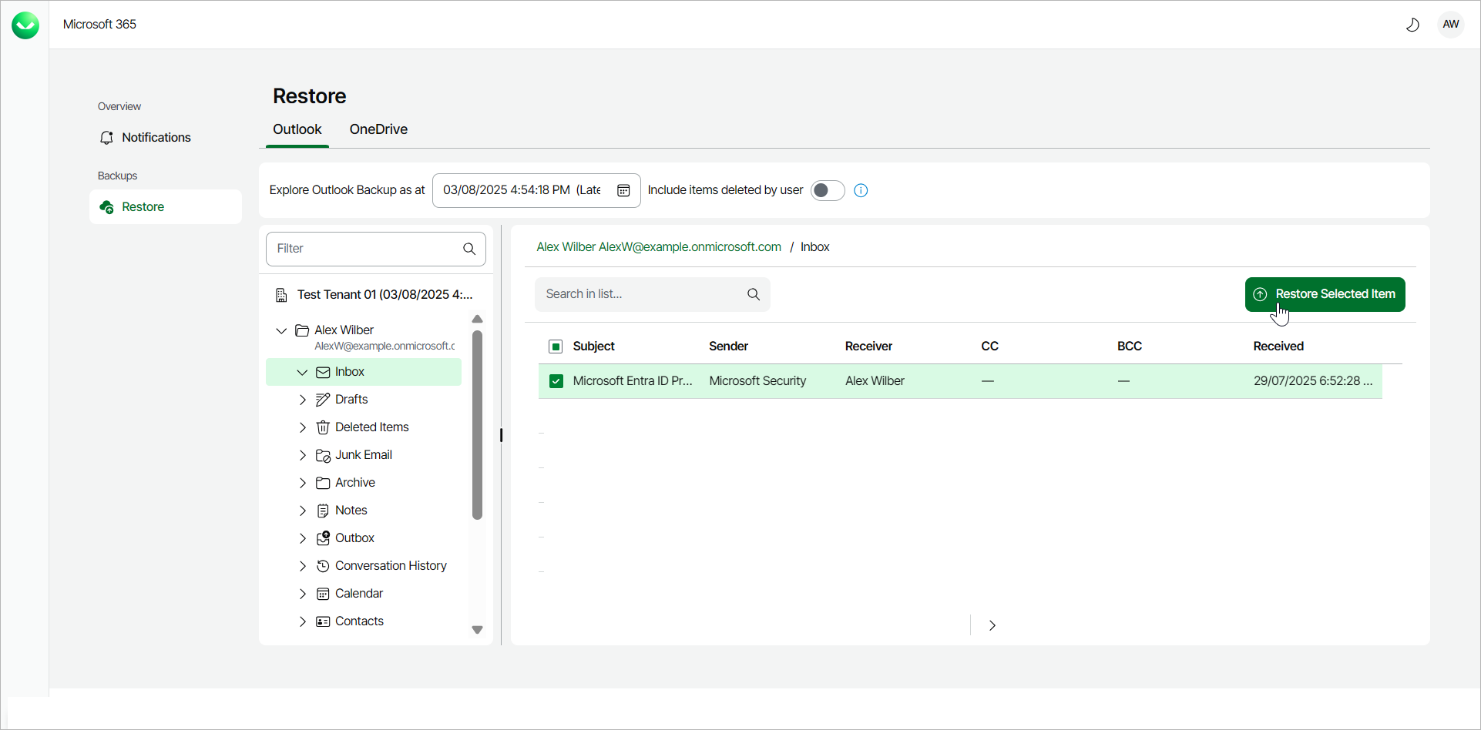Screen dimensions: 1481x730
Task: Uncheck the Microsoft Entra ID email checkbox
Action: click(556, 380)
